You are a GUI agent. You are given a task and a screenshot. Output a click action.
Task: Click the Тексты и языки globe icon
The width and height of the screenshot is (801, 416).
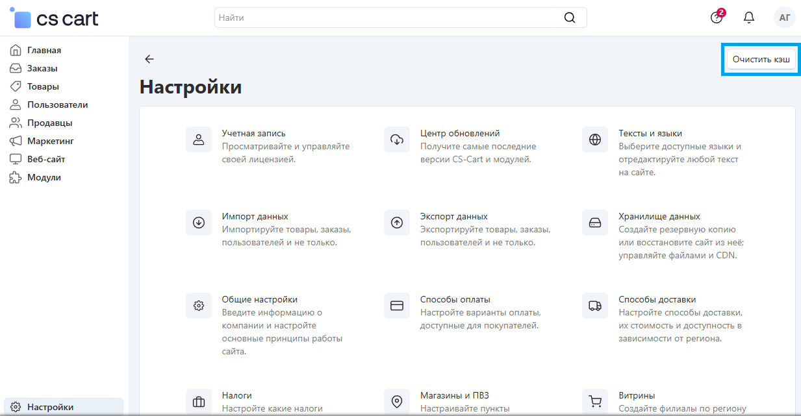[595, 140]
